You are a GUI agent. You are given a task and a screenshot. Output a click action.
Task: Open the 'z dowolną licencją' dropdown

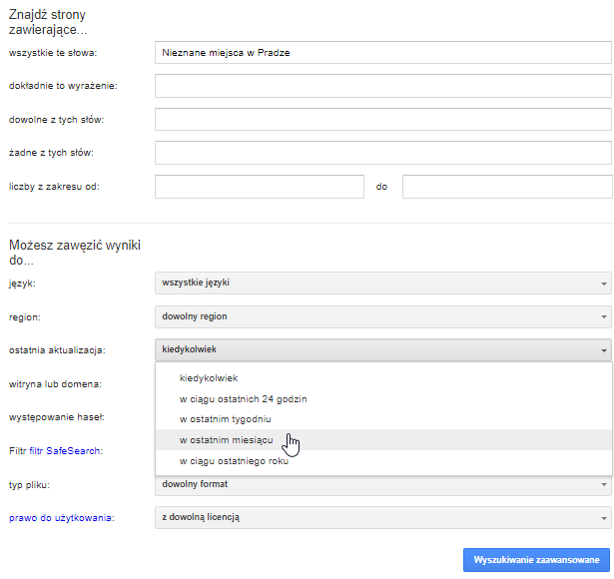click(383, 517)
